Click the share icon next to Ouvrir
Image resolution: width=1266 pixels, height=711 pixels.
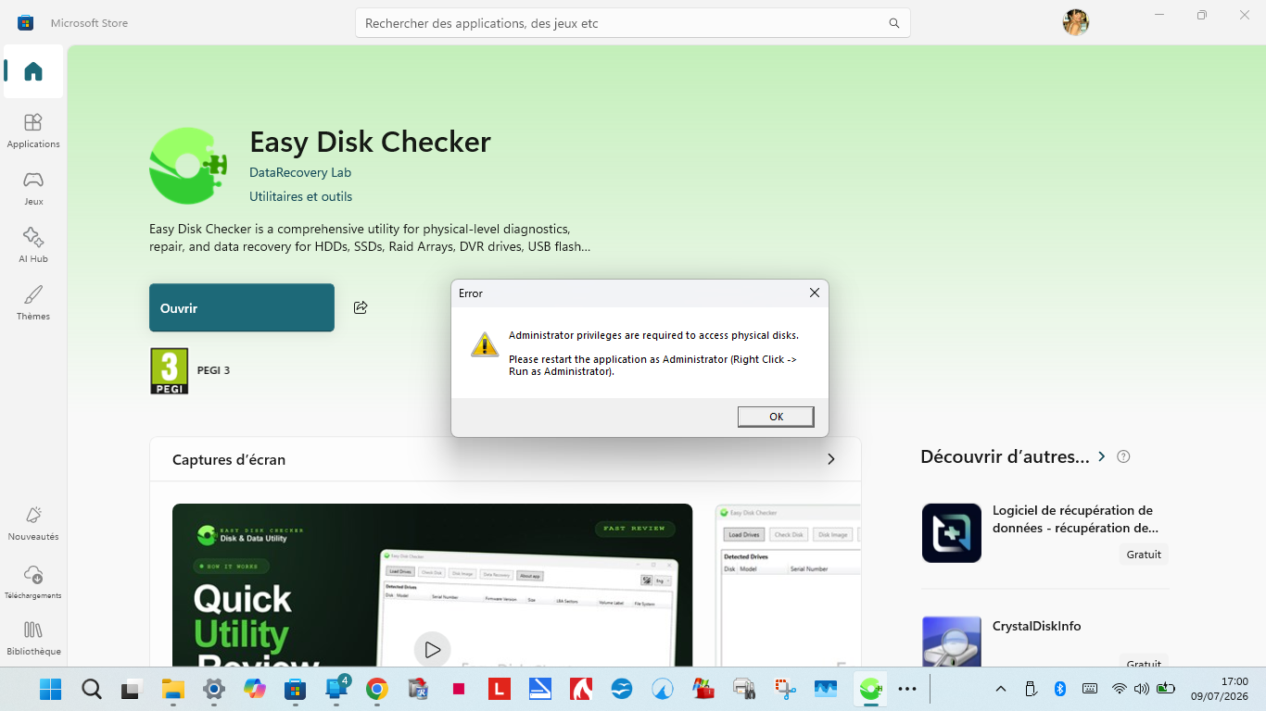pos(361,307)
